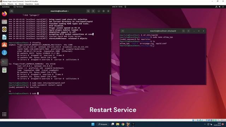
Task: Open Task View on the Windows taskbar
Action: 113,124
